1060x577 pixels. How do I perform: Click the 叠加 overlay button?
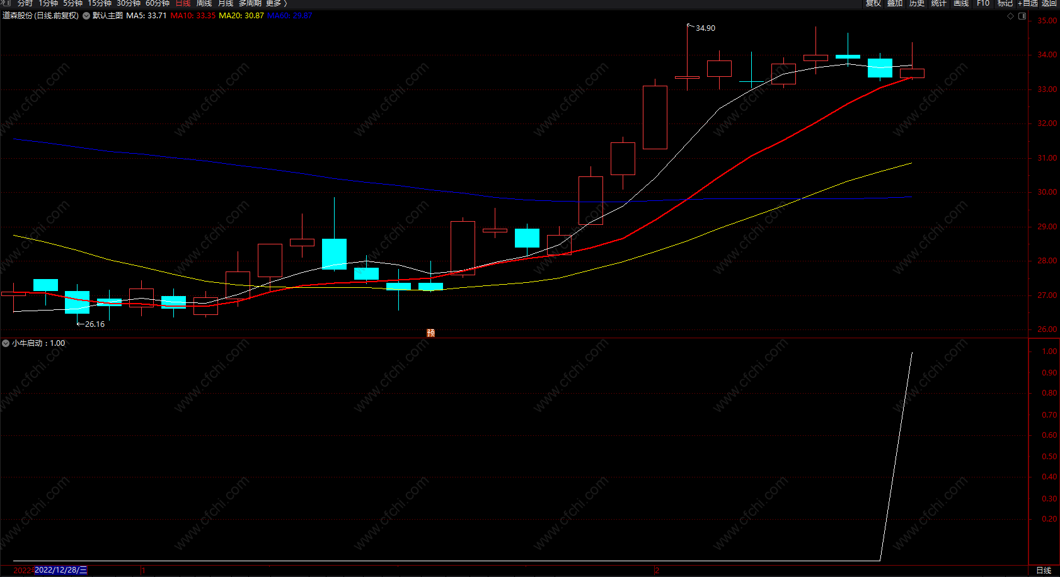pos(895,3)
